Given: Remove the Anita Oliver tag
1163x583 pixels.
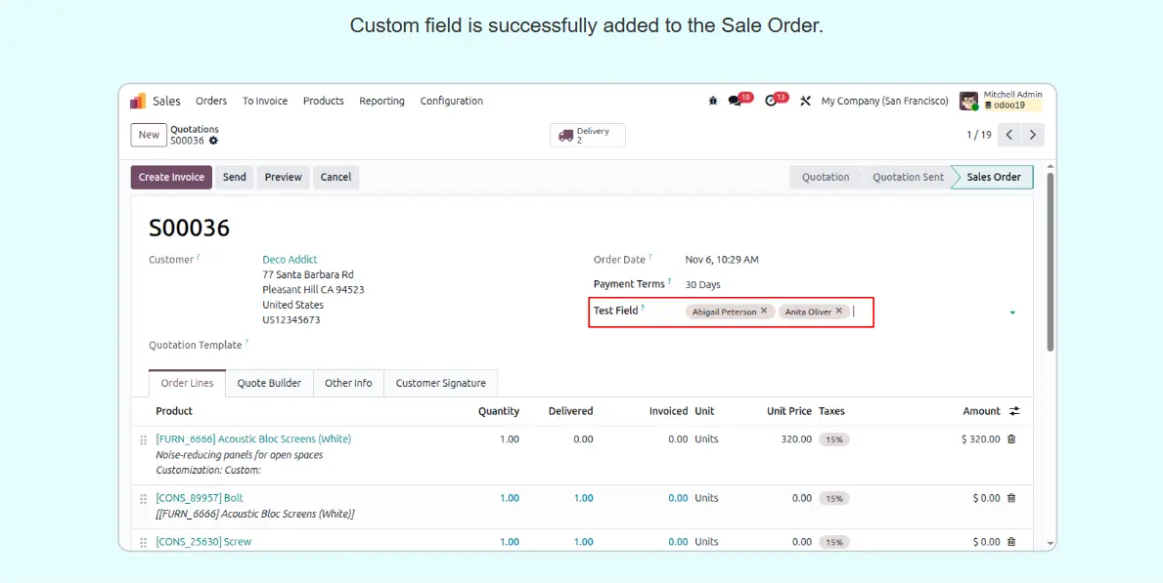Looking at the screenshot, I should pos(838,312).
